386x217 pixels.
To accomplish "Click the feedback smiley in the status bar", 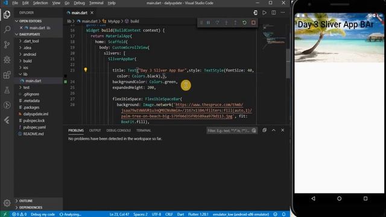I will click(276, 215).
